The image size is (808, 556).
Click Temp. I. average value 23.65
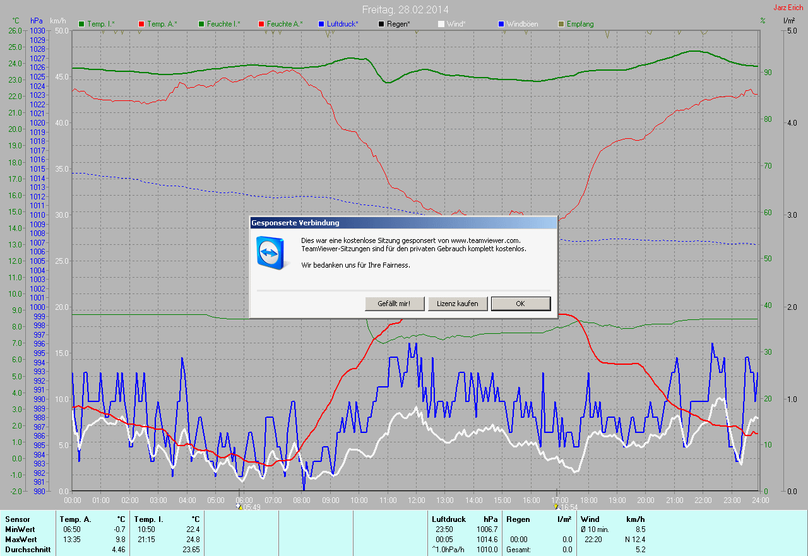tap(191, 550)
